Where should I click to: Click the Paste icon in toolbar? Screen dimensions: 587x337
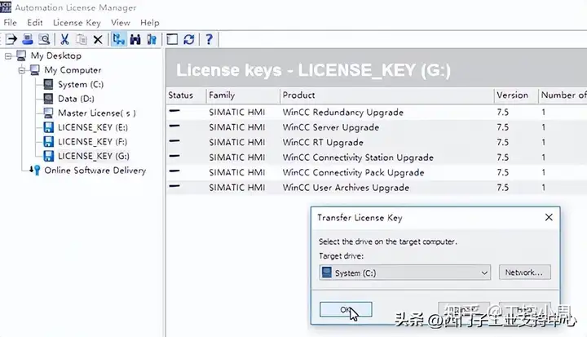(x=82, y=39)
